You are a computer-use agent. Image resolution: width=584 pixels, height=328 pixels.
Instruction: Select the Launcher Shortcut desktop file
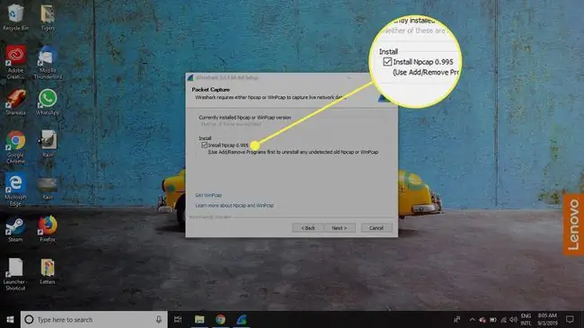point(15,274)
